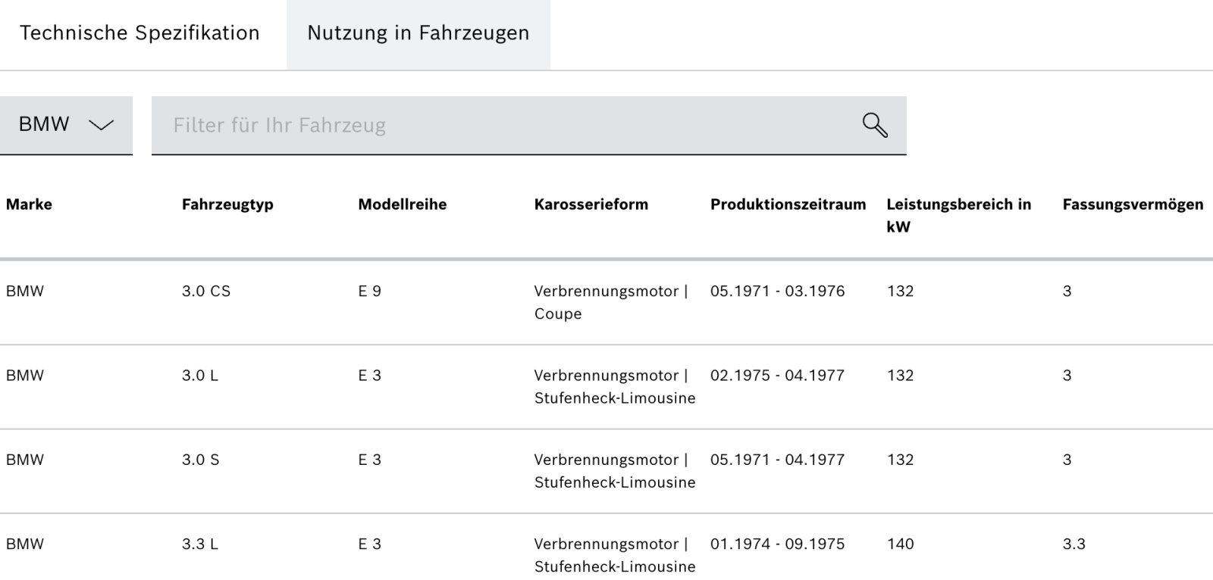Click E 3 in the 3.0 L row
Viewport: 1213px width, 580px height.
[370, 376]
